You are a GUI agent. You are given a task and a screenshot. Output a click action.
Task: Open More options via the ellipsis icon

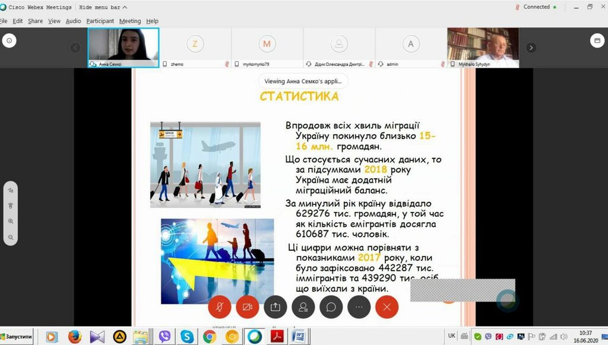click(x=359, y=307)
